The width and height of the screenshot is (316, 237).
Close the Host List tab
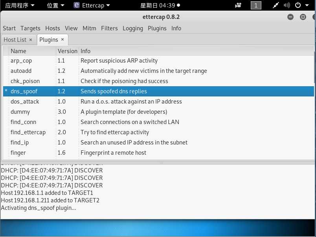31,40
